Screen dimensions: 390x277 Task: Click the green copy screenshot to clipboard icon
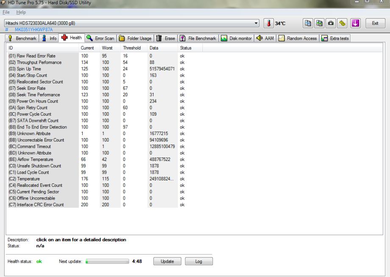(319, 23)
